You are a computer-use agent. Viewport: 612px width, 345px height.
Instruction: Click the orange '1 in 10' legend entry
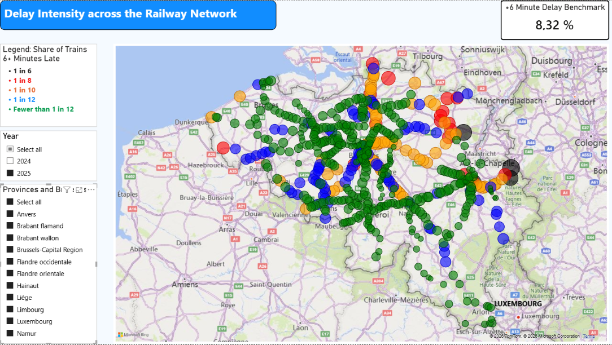(24, 90)
